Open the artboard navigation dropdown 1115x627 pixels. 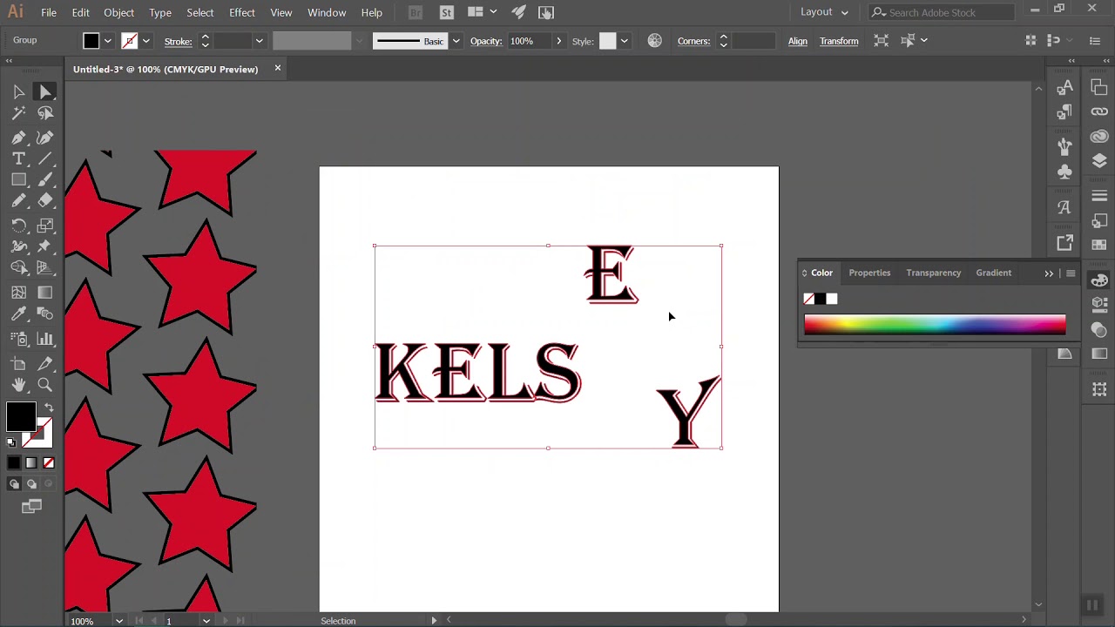coord(206,621)
